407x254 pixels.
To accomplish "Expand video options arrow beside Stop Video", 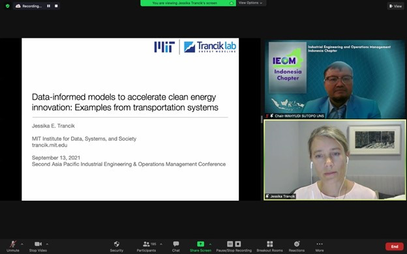I will click(47, 244).
